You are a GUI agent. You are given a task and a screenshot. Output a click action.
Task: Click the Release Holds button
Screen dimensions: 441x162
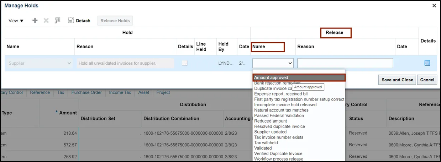coord(115,21)
